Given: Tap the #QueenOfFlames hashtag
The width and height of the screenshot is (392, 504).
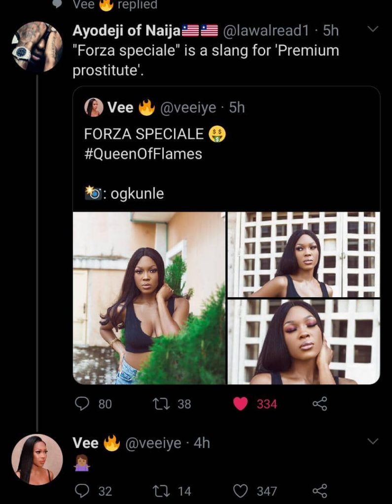Looking at the screenshot, I should pyautogui.click(x=143, y=154).
